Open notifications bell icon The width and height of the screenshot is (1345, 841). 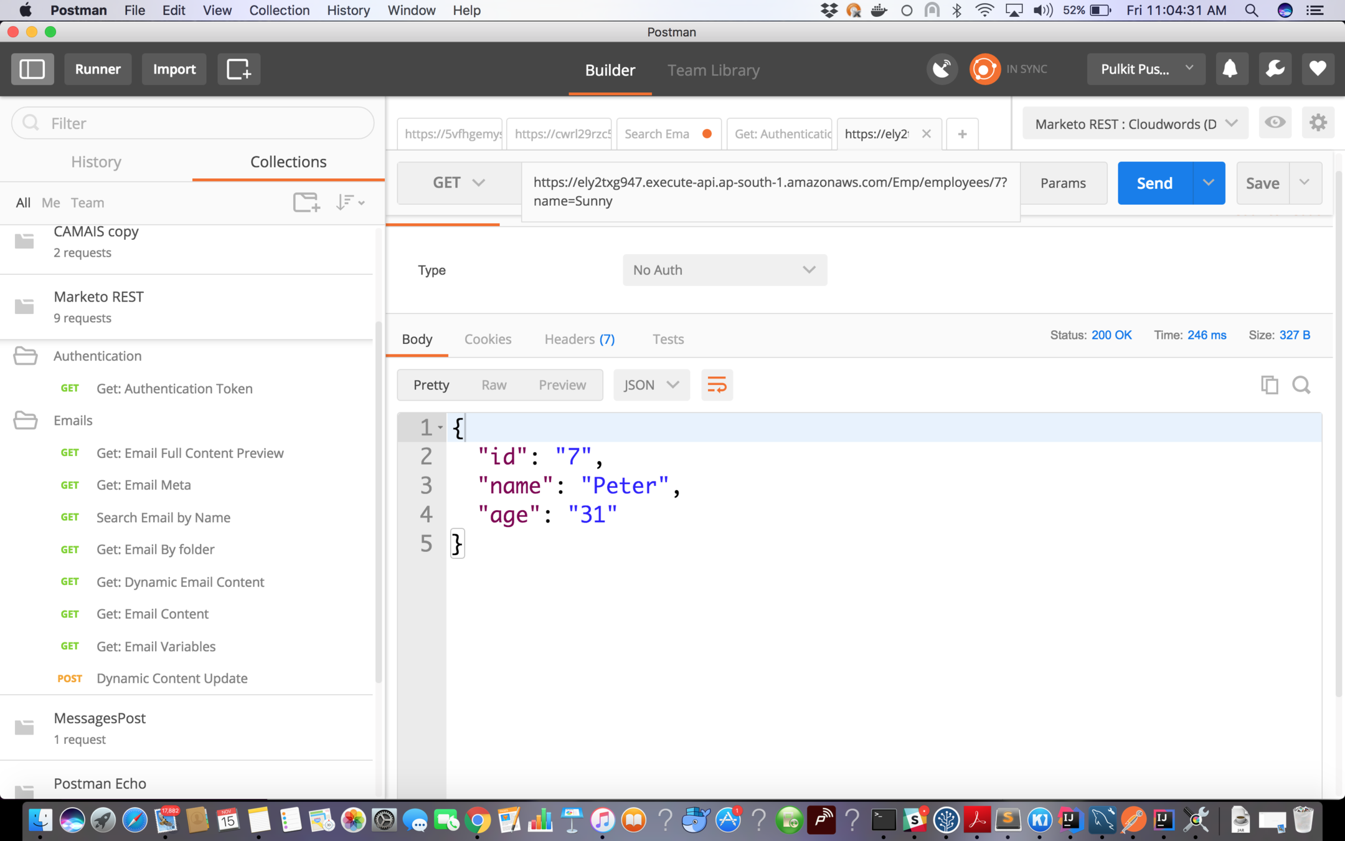click(1230, 69)
